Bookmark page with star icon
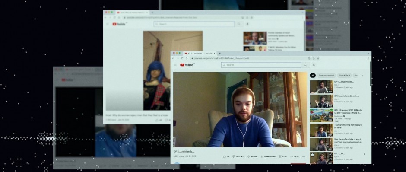This screenshot has height=172, width=406. 318,58
